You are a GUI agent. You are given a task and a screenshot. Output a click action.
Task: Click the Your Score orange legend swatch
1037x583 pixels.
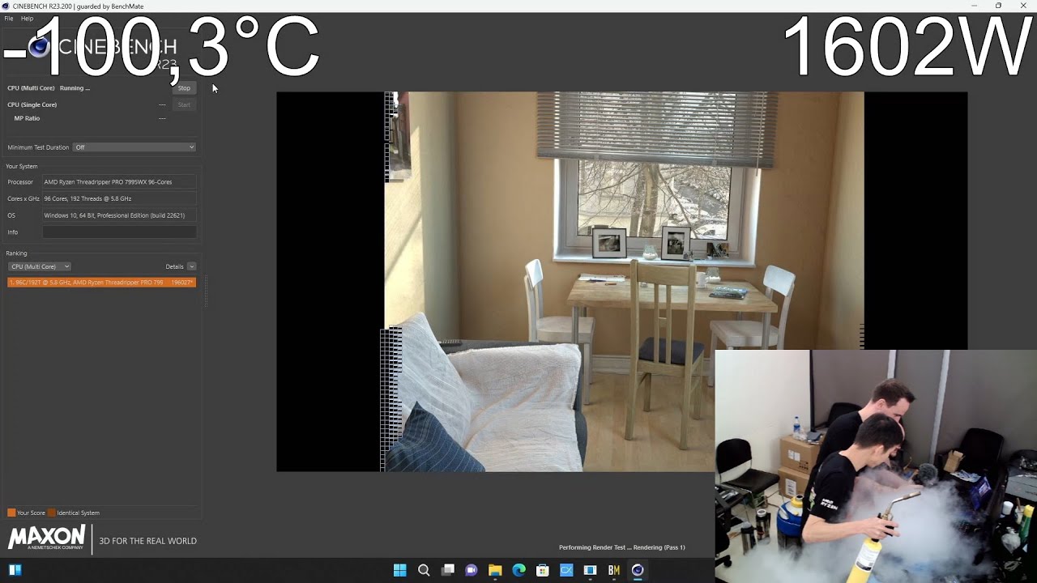[x=11, y=513]
